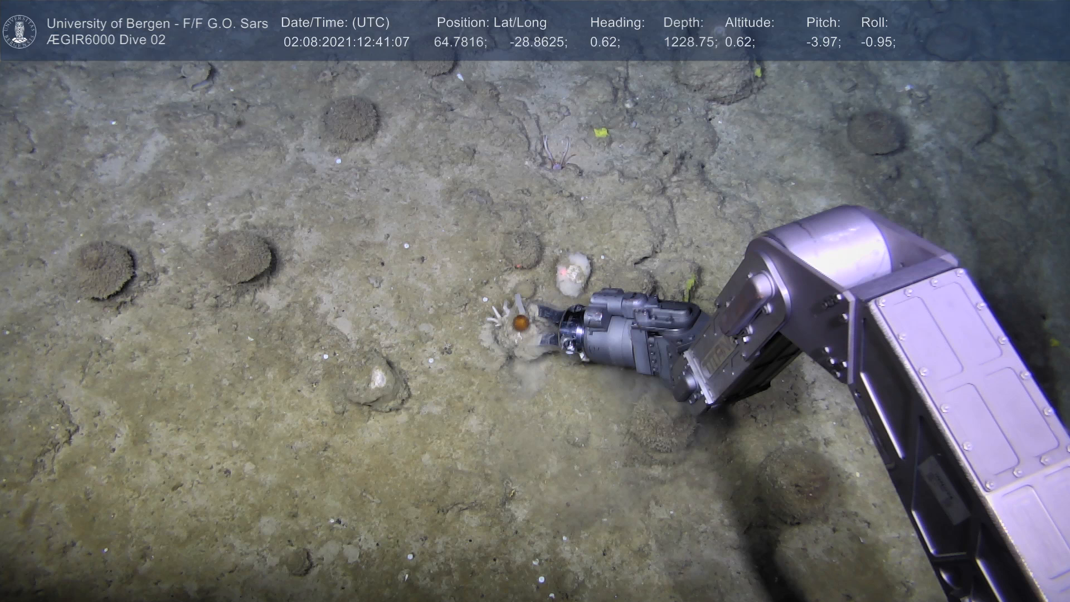Click the longitude value -28.8625
Viewport: 1070px width, 602px height.
click(x=538, y=42)
